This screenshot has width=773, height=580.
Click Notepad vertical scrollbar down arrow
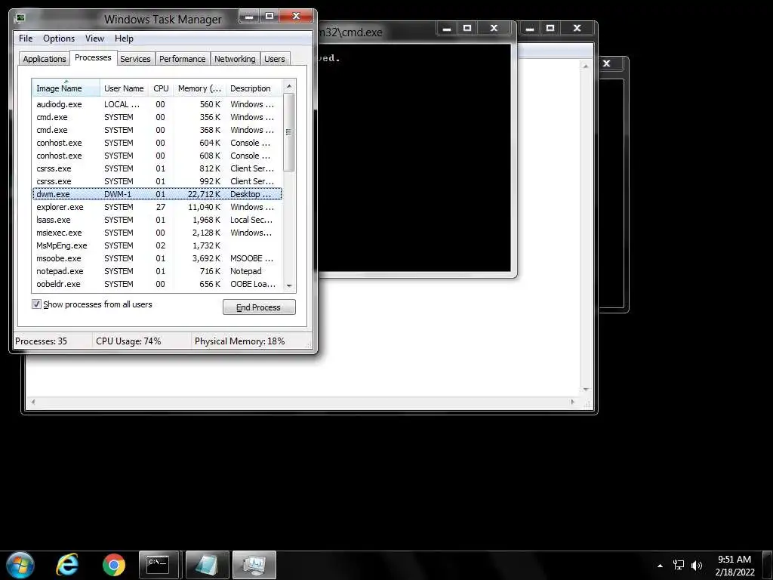[x=586, y=390]
